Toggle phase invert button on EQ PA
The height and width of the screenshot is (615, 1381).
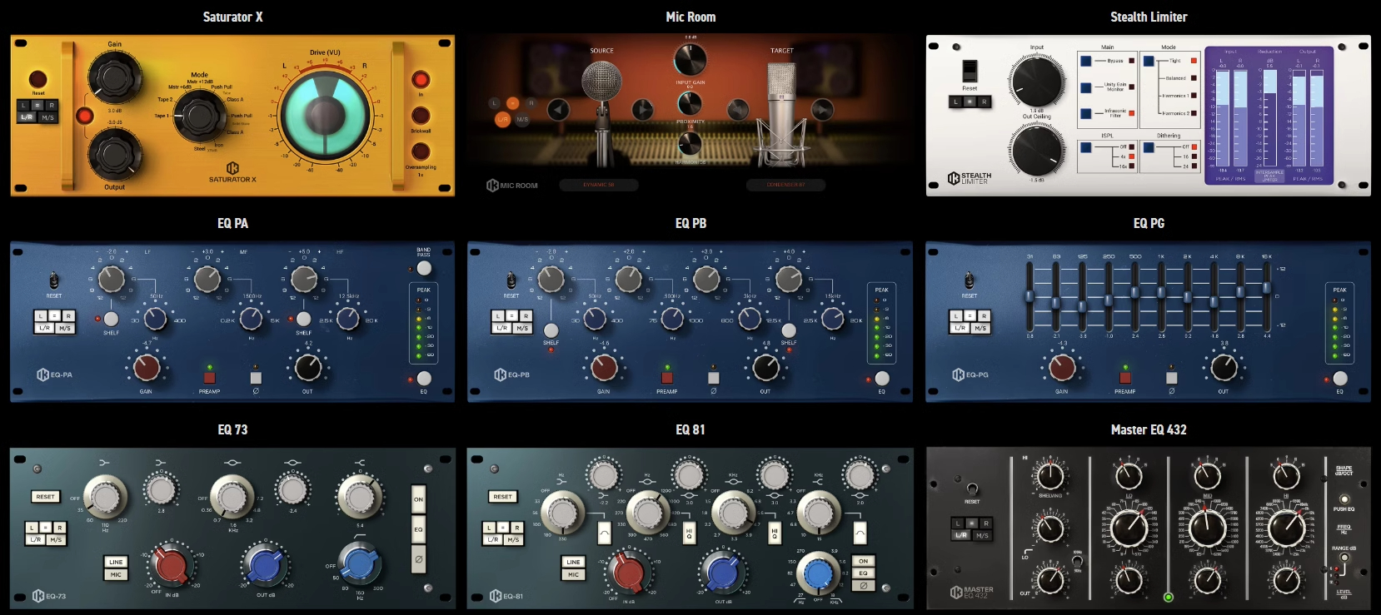[x=256, y=378]
